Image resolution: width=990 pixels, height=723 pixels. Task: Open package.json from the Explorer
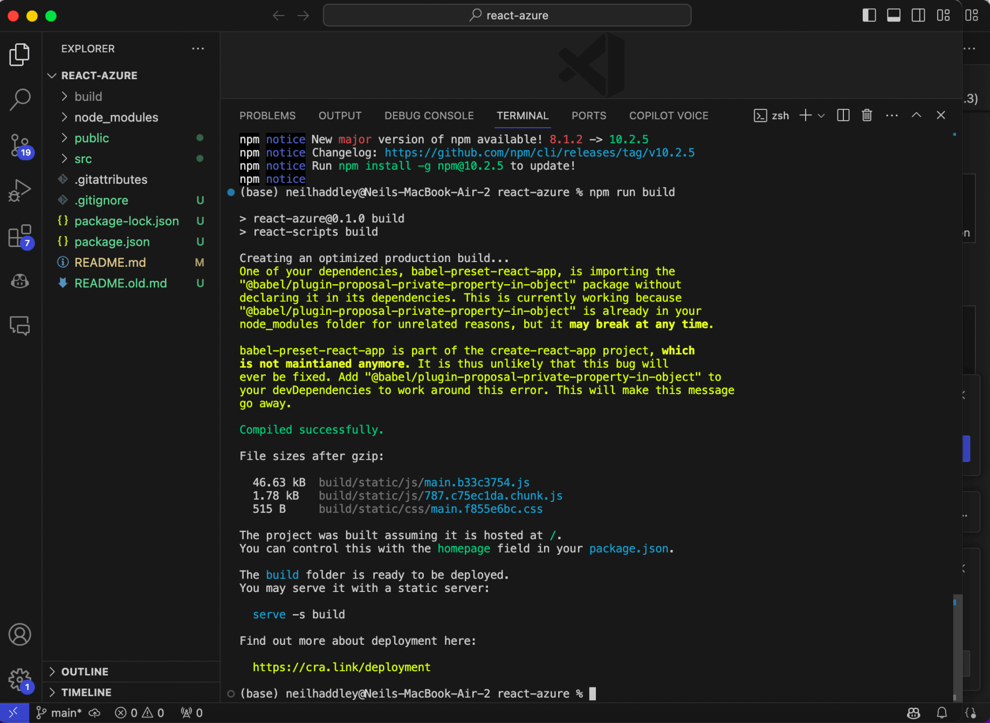point(112,242)
